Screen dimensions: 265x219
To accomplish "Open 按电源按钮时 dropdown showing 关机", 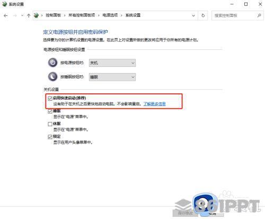I will pyautogui.click(x=112, y=63).
